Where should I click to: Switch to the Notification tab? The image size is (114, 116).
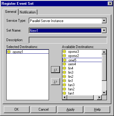28,12
